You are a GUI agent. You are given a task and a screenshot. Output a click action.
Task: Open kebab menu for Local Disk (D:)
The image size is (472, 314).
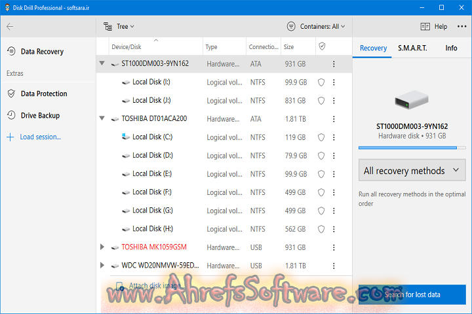334,156
